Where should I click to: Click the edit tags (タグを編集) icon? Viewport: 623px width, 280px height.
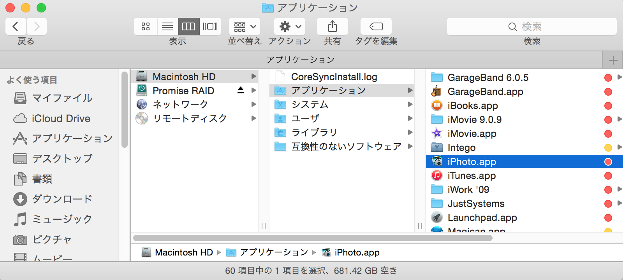pos(376,26)
